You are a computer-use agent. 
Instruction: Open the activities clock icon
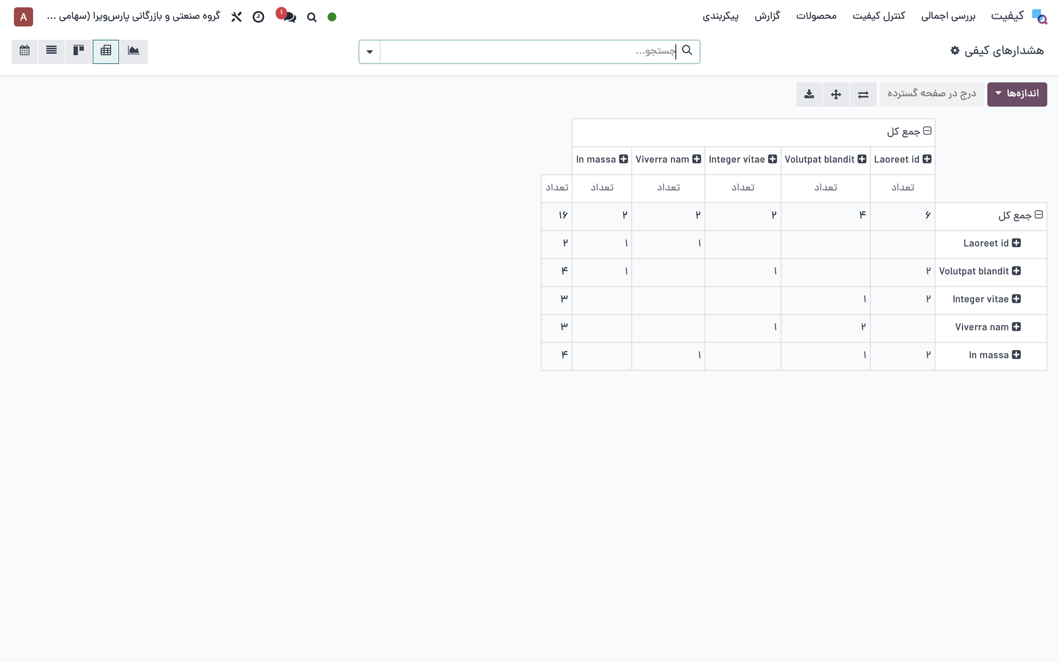[258, 17]
